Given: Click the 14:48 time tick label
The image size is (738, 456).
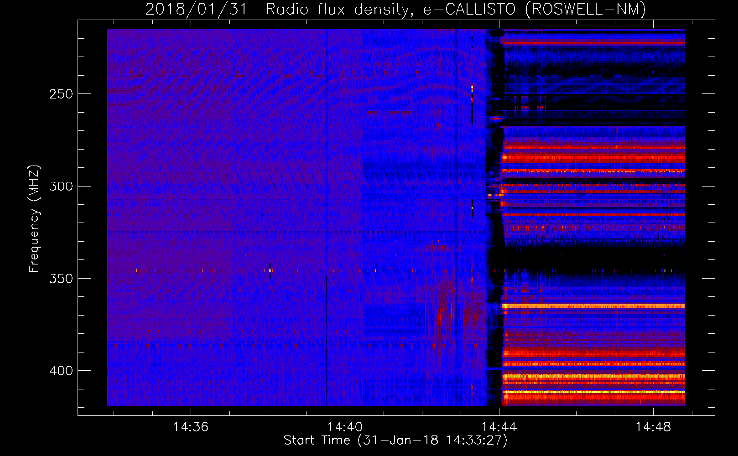Looking at the screenshot, I should tap(654, 427).
